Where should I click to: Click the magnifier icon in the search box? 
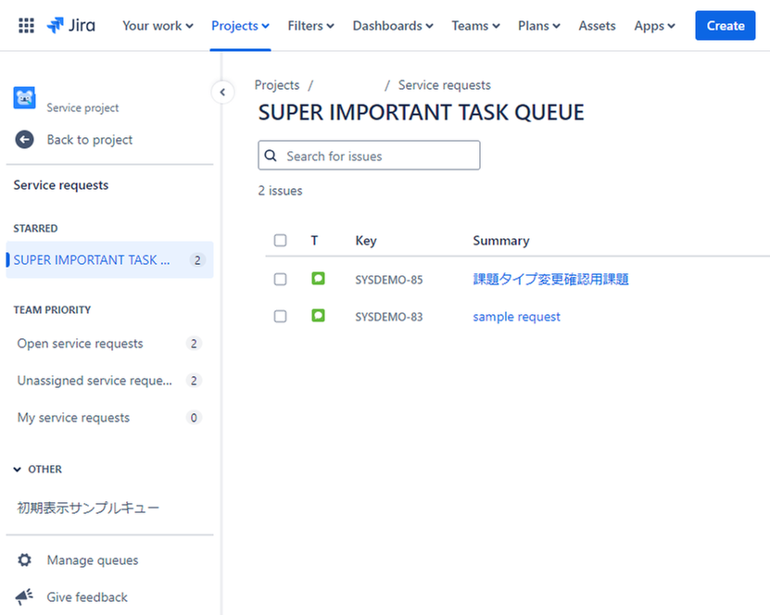coord(271,156)
